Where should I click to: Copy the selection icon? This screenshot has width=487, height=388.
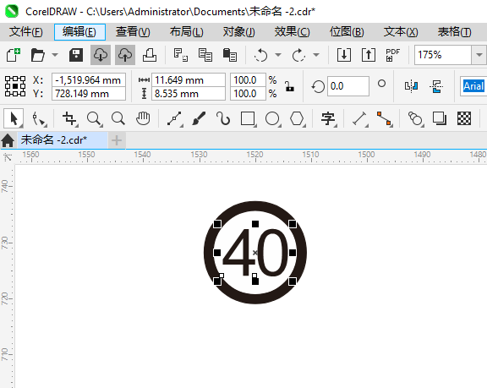(205, 55)
